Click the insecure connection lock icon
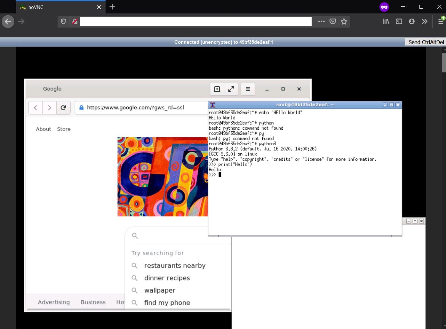Viewport: 446px width, 329px height. point(75,21)
